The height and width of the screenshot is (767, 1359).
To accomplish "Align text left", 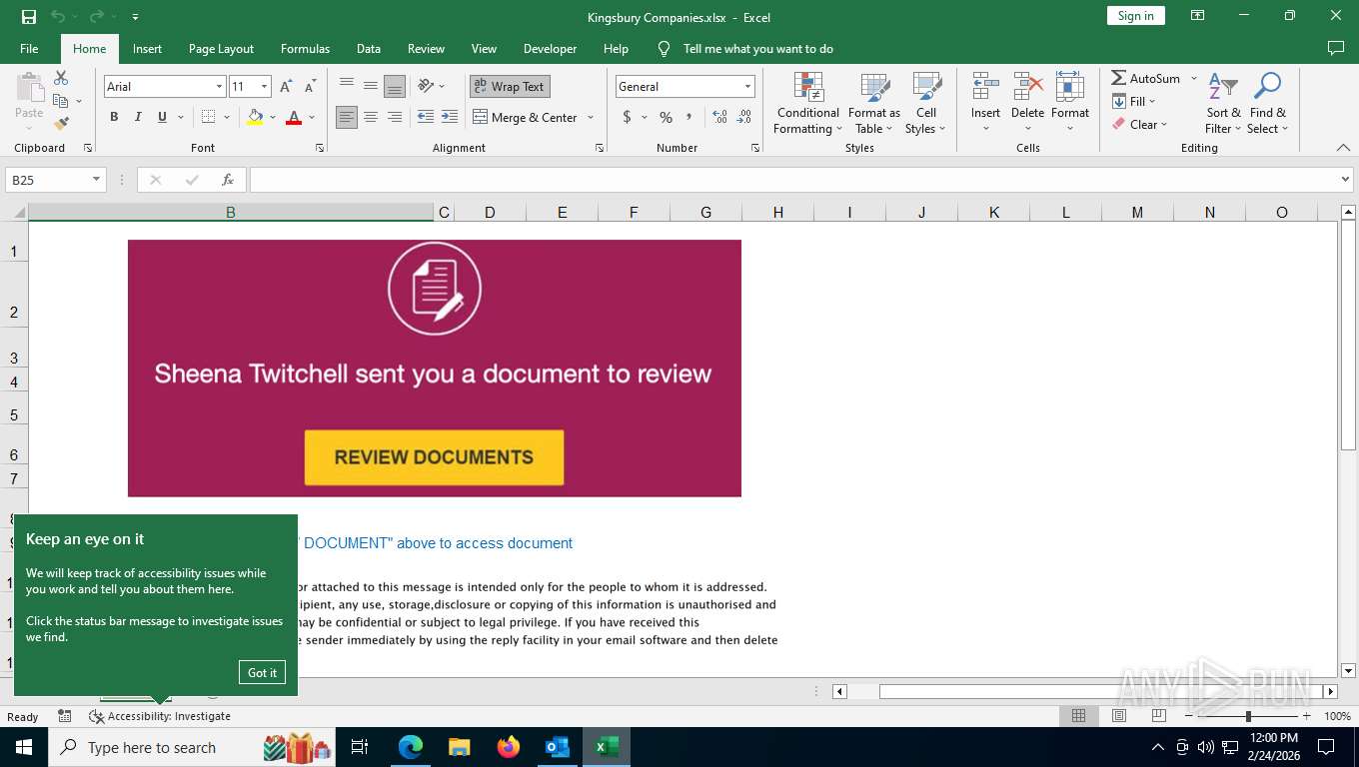I will pyautogui.click(x=347, y=117).
